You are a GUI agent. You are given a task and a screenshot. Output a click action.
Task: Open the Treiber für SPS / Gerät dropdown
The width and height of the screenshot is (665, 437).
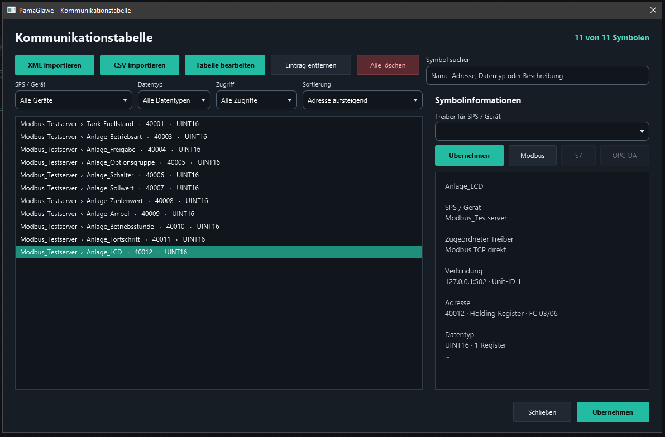pyautogui.click(x=542, y=131)
